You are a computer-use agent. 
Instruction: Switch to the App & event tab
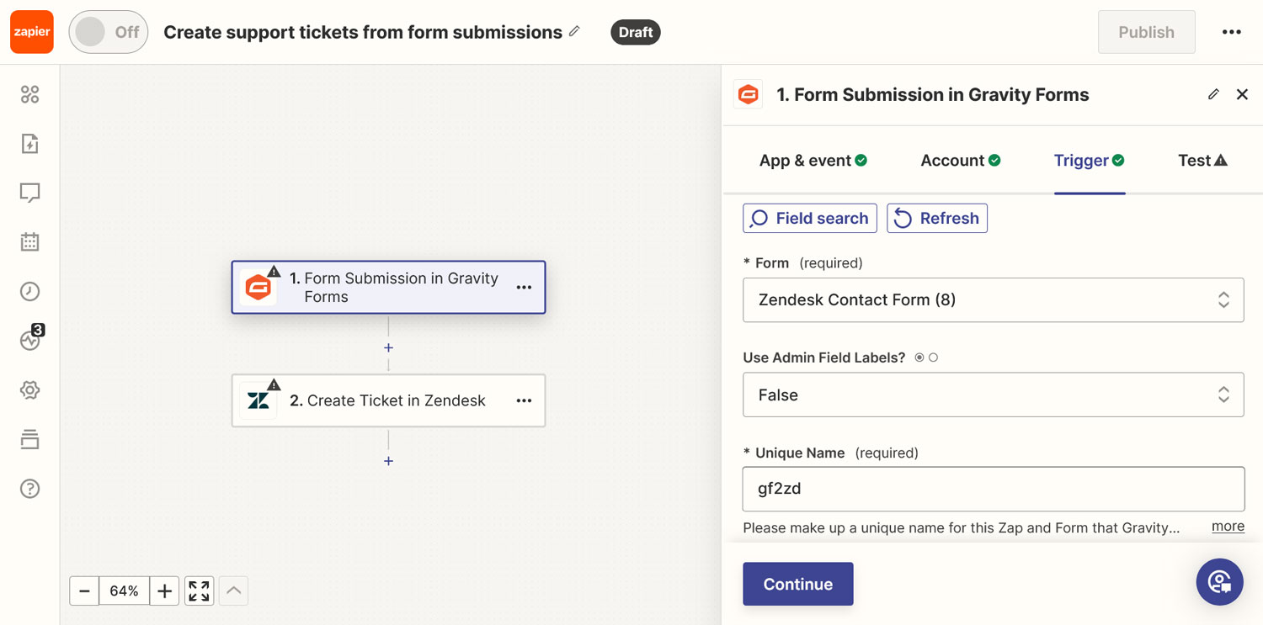pos(813,161)
